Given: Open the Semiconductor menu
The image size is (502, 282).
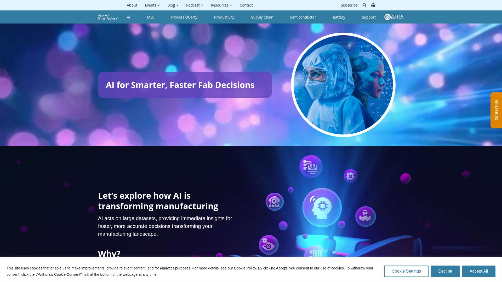Looking at the screenshot, I should click(x=303, y=17).
